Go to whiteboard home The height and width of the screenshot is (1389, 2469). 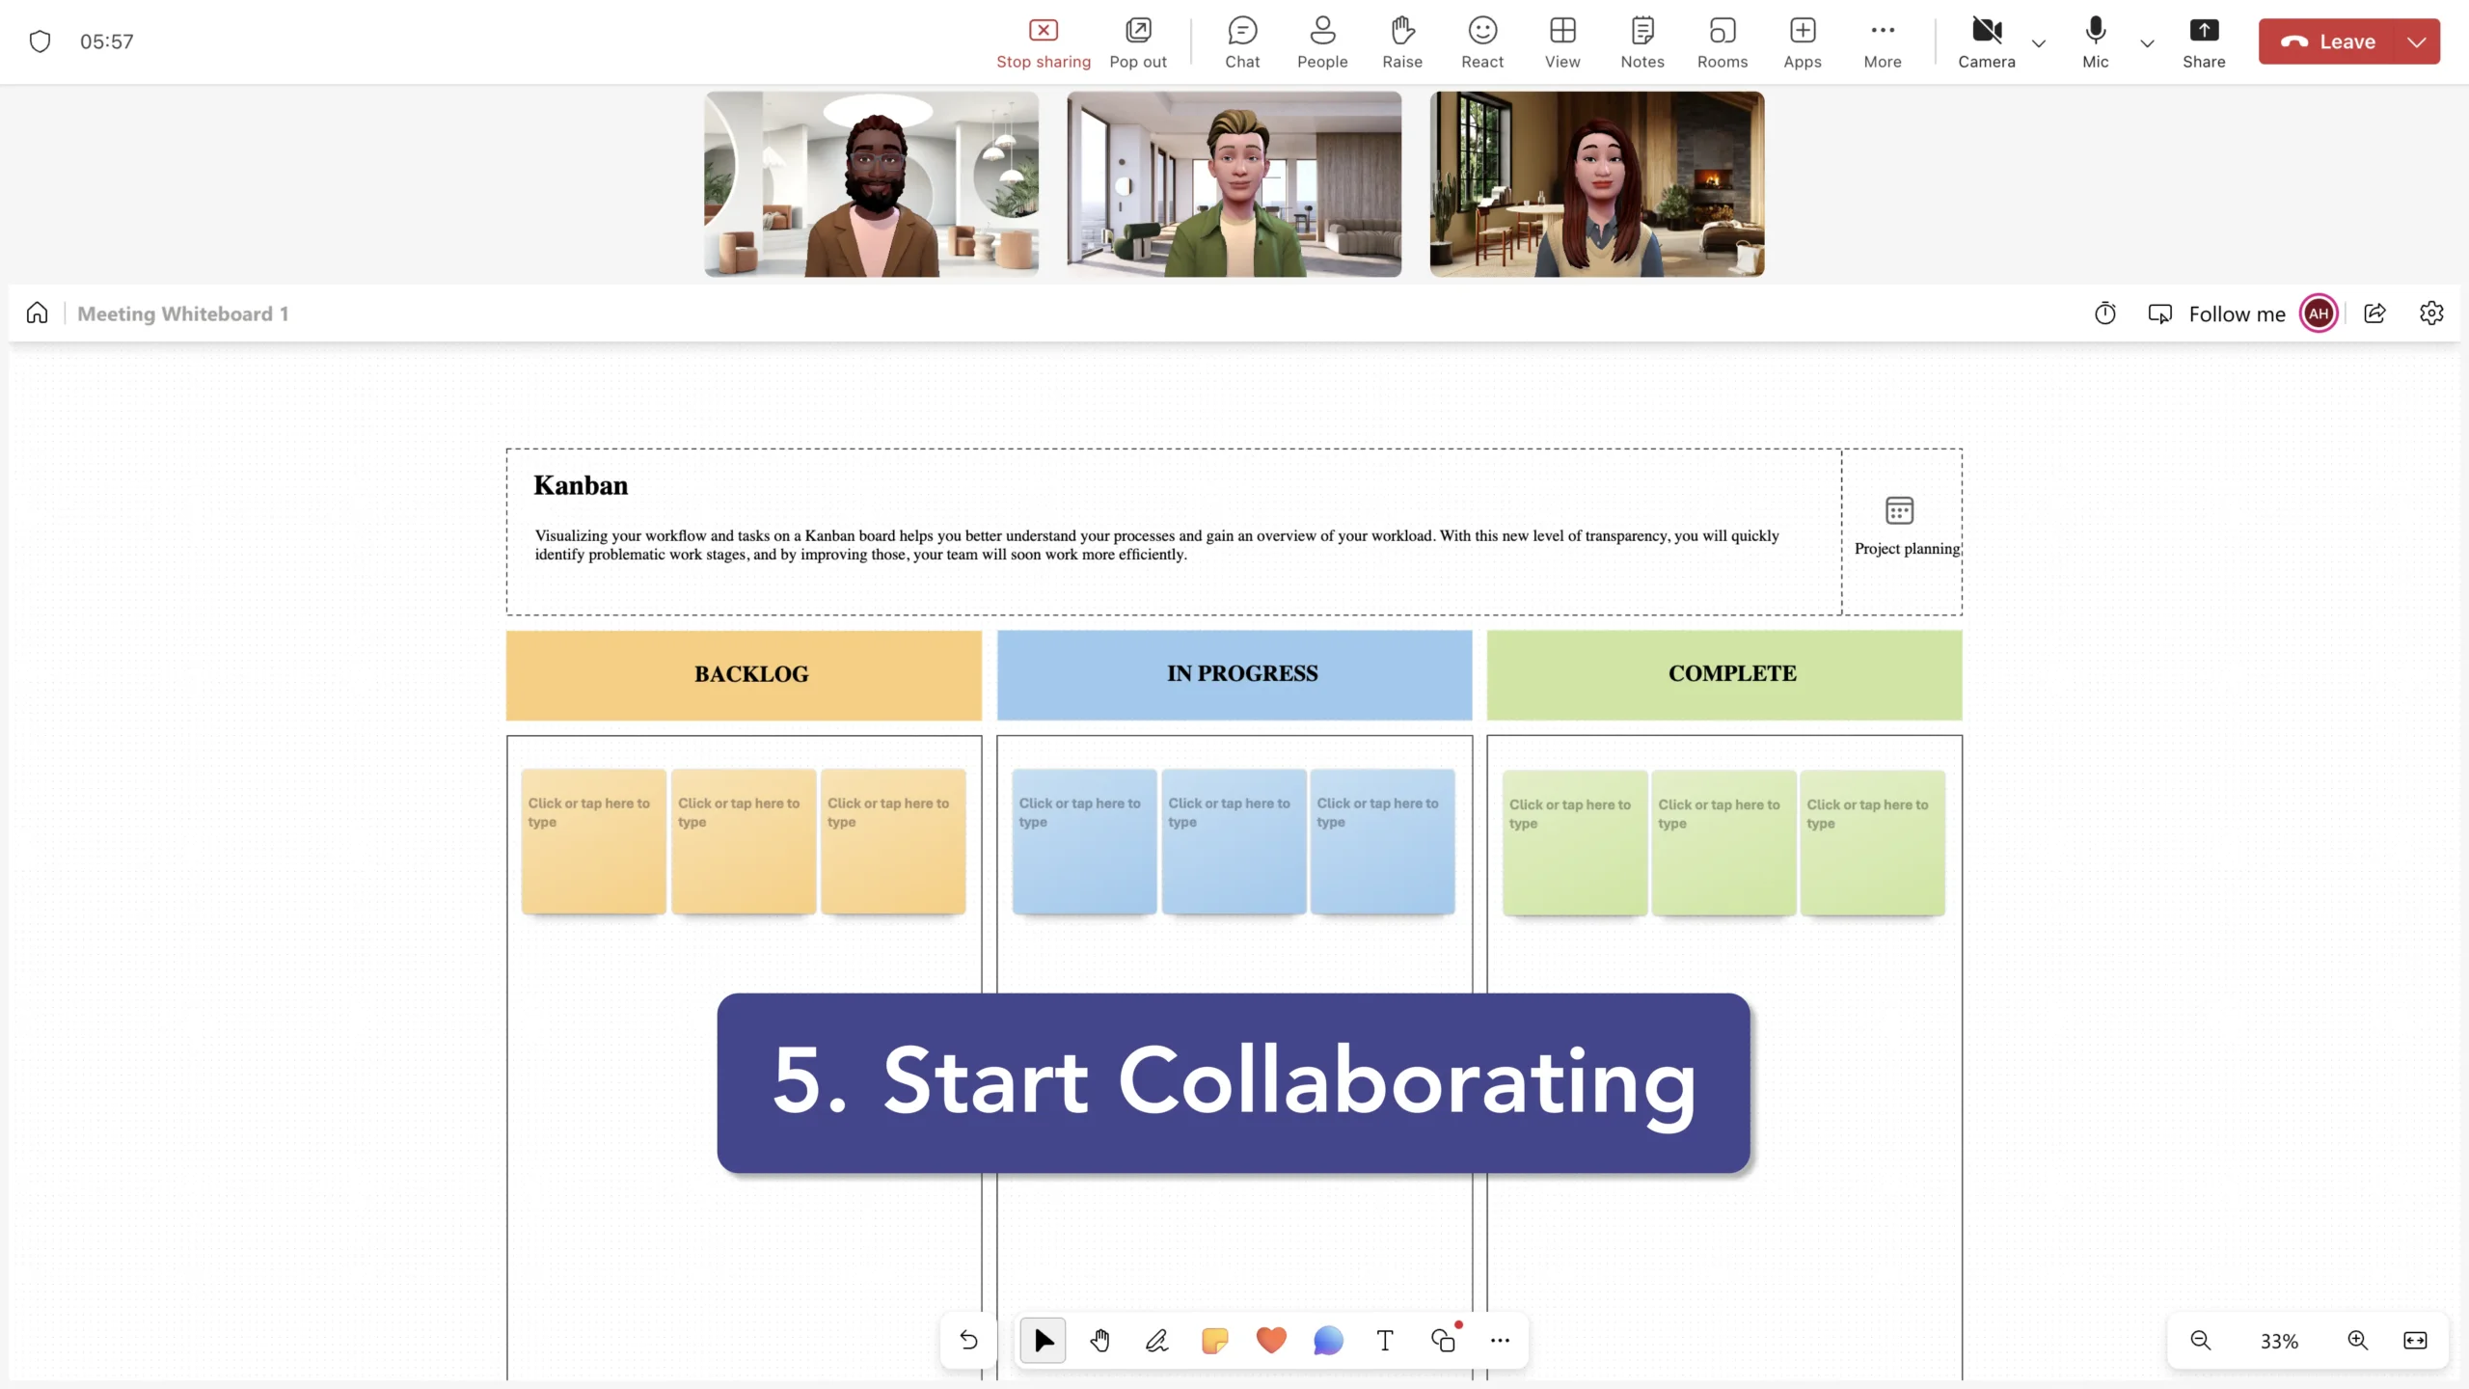[x=37, y=313]
